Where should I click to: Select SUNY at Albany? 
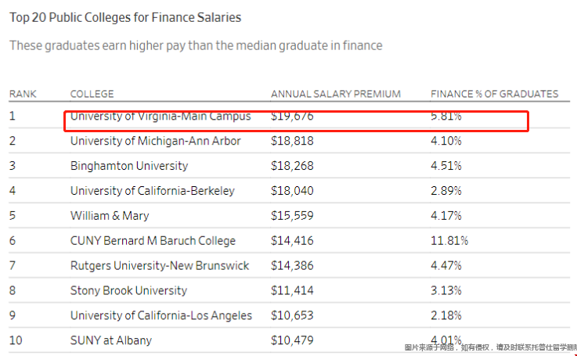pyautogui.click(x=111, y=340)
